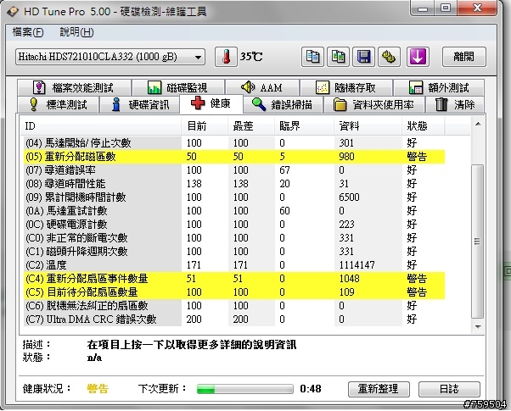511x411 pixels.
Task: Click the 最差 column header
Action: click(251, 126)
